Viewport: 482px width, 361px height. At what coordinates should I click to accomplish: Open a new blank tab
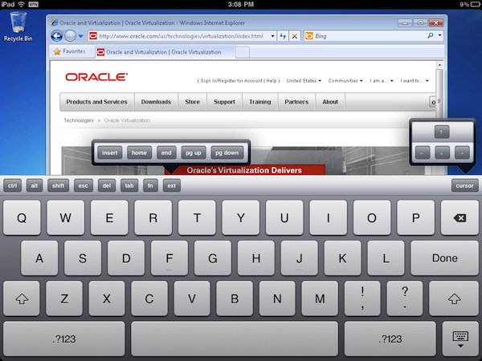[x=243, y=52]
